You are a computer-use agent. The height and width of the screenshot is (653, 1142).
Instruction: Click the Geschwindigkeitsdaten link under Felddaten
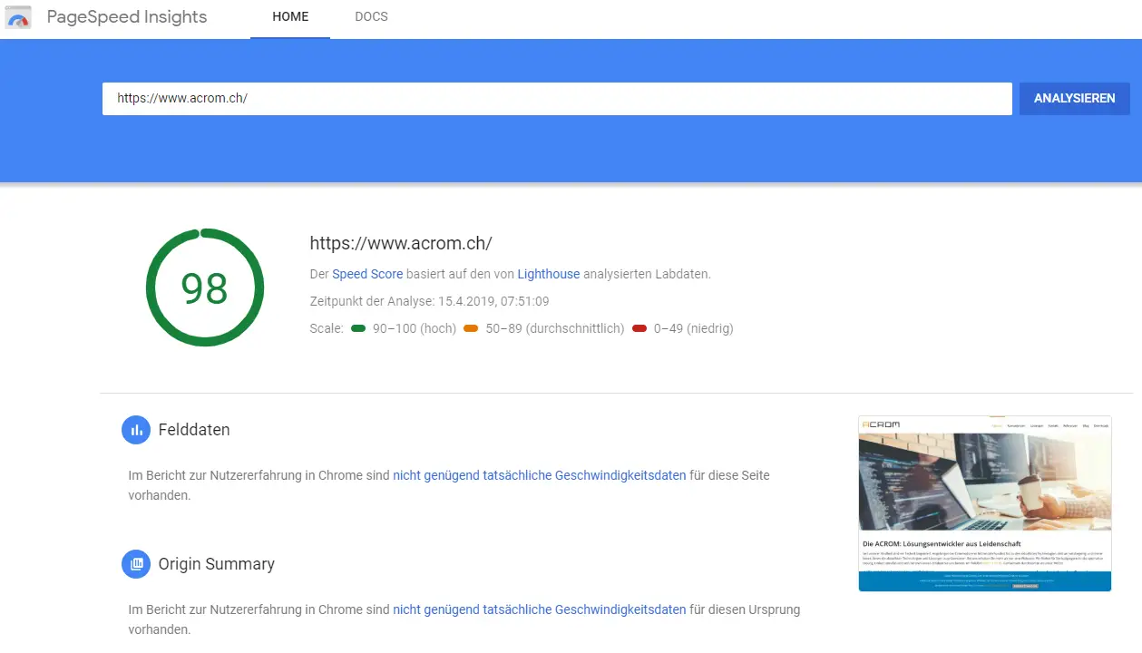(539, 474)
